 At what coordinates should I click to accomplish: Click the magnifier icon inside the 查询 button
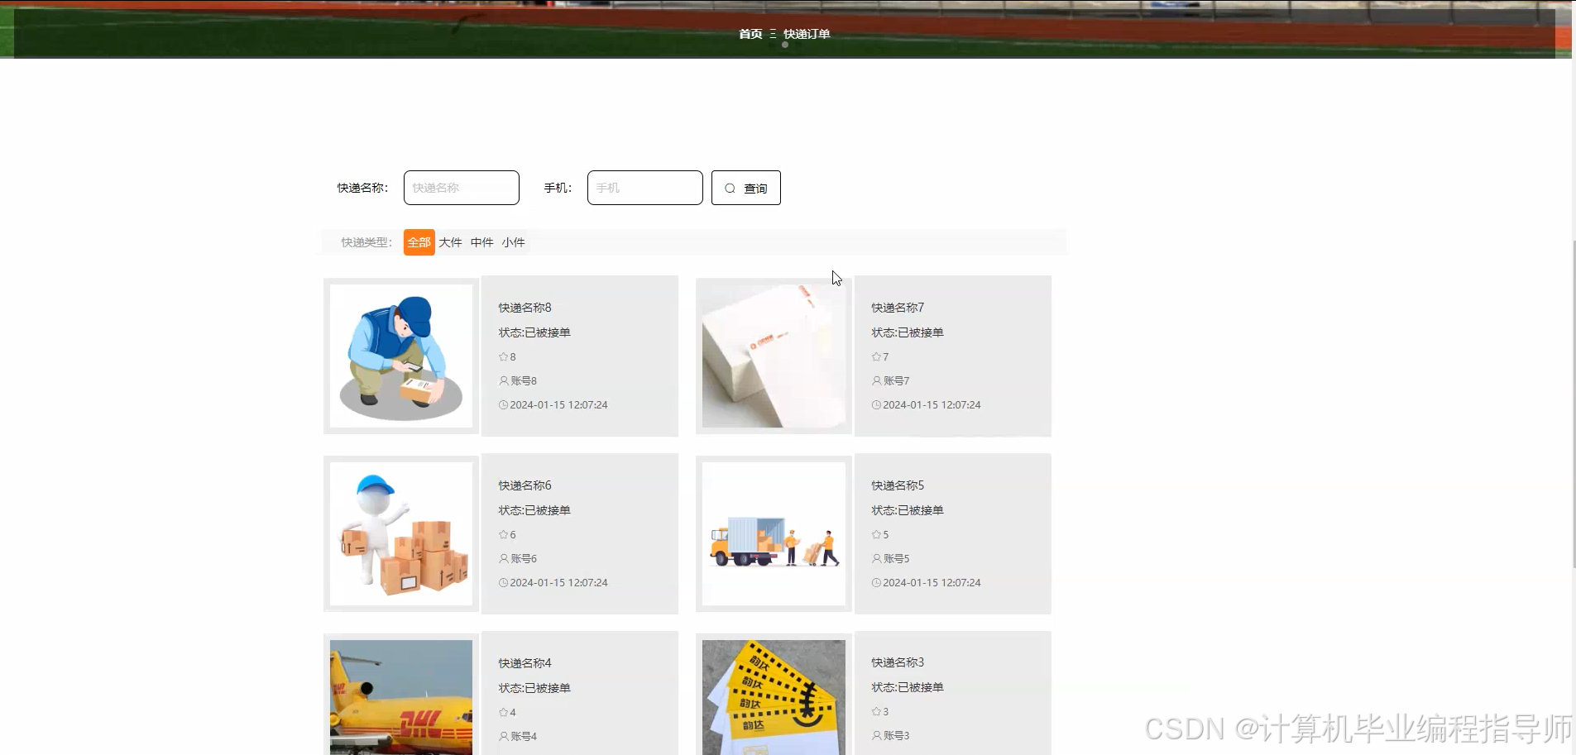click(x=729, y=188)
